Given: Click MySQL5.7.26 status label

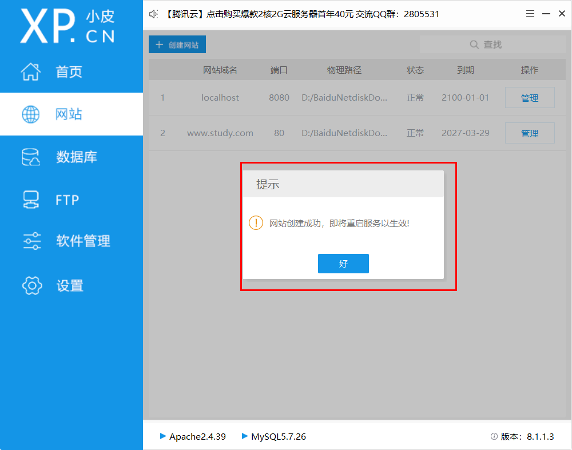Looking at the screenshot, I should (279, 436).
